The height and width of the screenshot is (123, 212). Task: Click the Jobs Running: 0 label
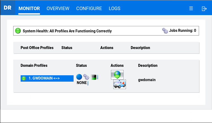coord(183,30)
